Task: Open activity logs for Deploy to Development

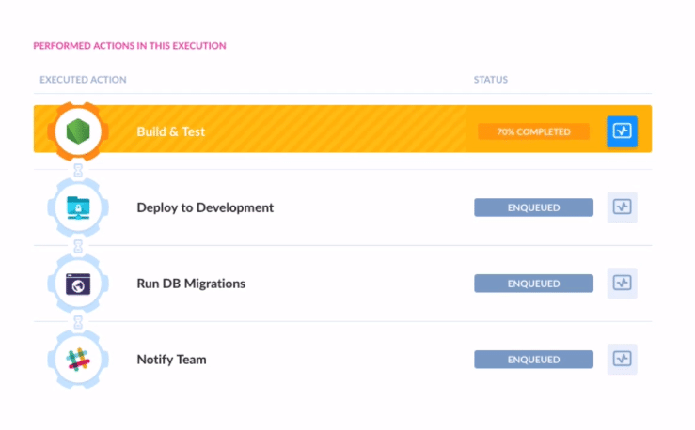Action: (622, 207)
